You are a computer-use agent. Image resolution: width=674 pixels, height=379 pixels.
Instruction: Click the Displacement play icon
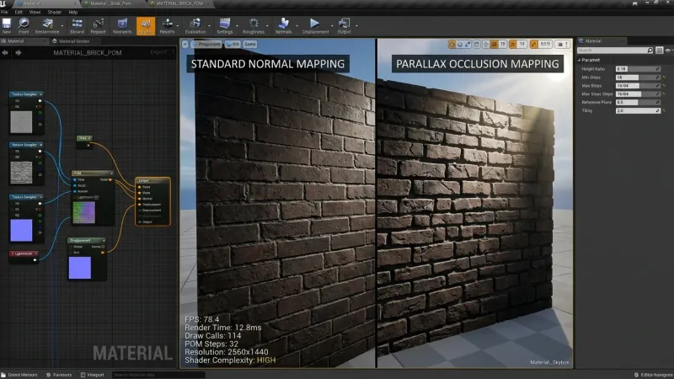click(x=315, y=25)
